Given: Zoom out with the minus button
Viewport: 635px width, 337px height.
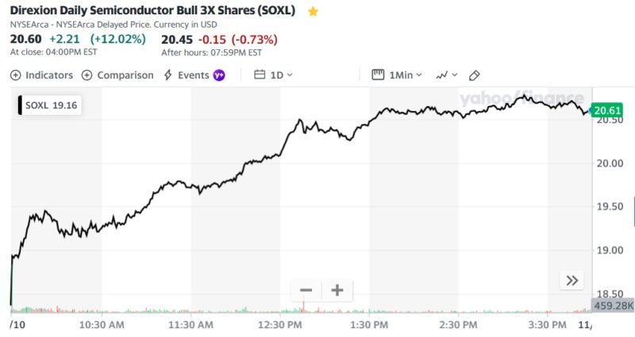Looking at the screenshot, I should pos(306,290).
